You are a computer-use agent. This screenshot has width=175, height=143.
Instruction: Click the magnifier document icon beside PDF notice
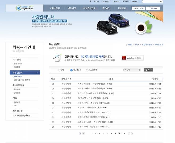point(58,57)
